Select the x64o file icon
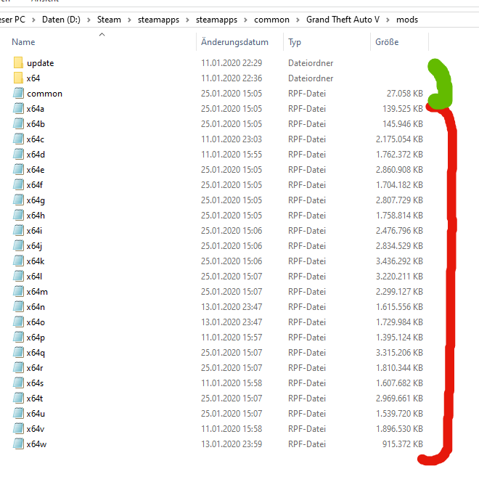 (x=18, y=322)
